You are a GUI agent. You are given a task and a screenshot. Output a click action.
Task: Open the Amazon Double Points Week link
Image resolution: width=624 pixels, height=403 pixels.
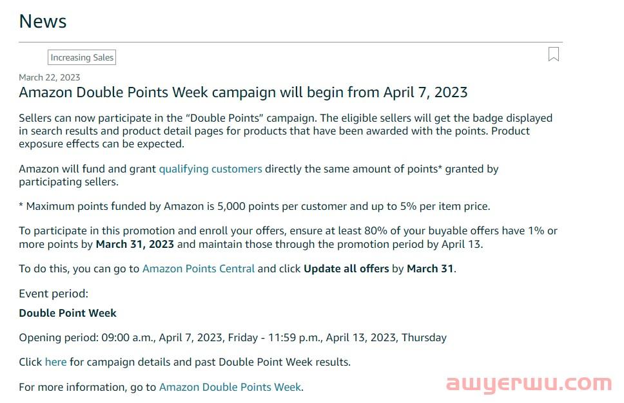(x=229, y=387)
